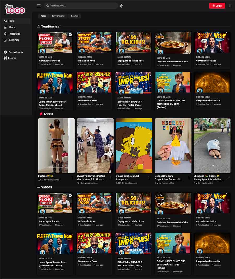Screen dimensions: 235x279
Task: Open options for the Bart Simpsons short
Action: 150,177
